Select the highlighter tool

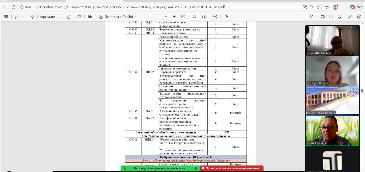pos(17,17)
